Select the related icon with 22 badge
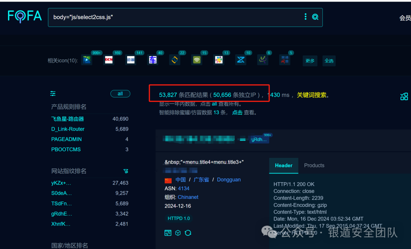This screenshot has height=249, width=411. click(x=175, y=60)
